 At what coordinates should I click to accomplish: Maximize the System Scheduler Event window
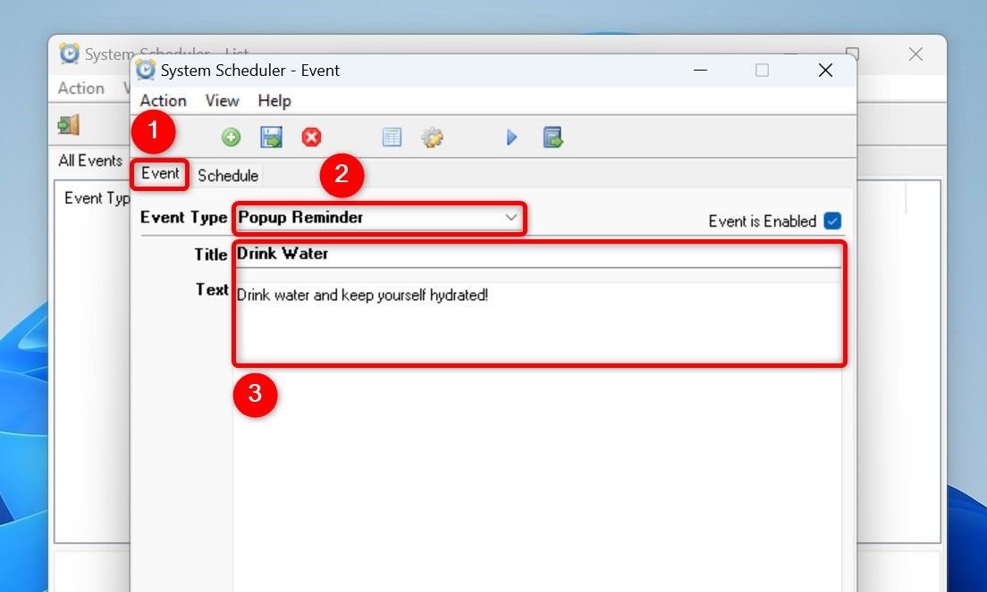[x=762, y=70]
